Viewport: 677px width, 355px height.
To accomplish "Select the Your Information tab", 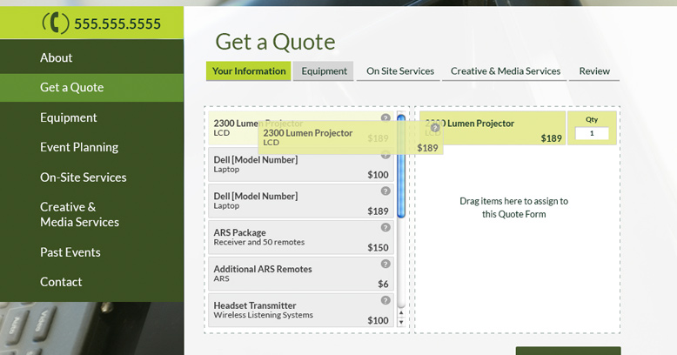I will 248,71.
